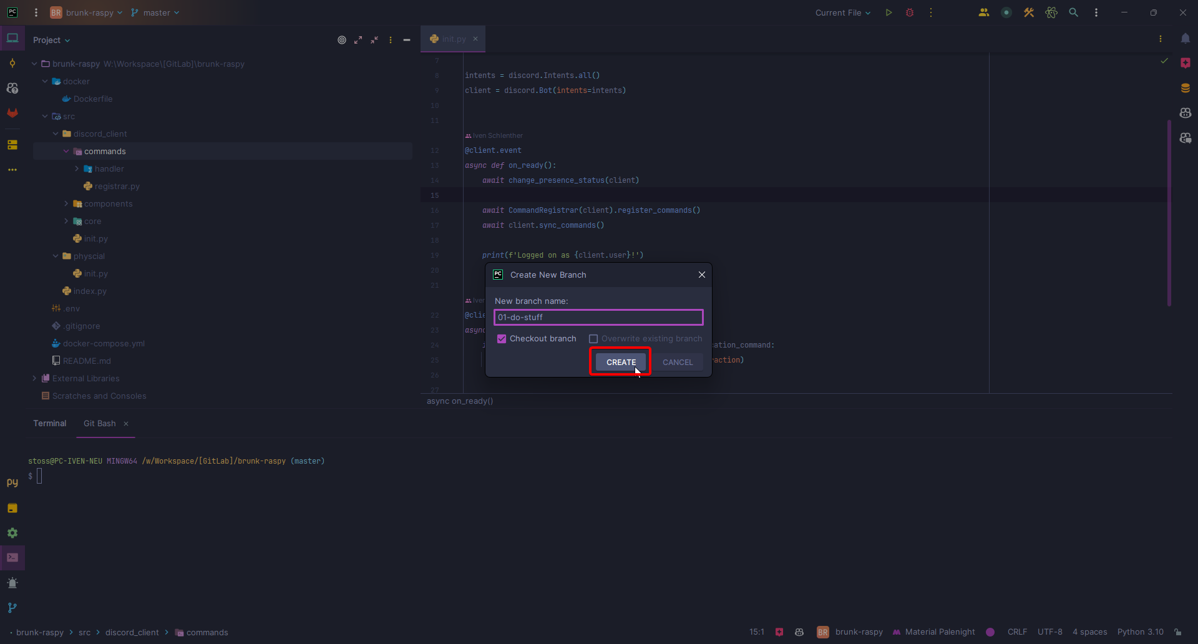Switch to the Git Bash tab
The width and height of the screenshot is (1198, 644).
[x=100, y=424]
